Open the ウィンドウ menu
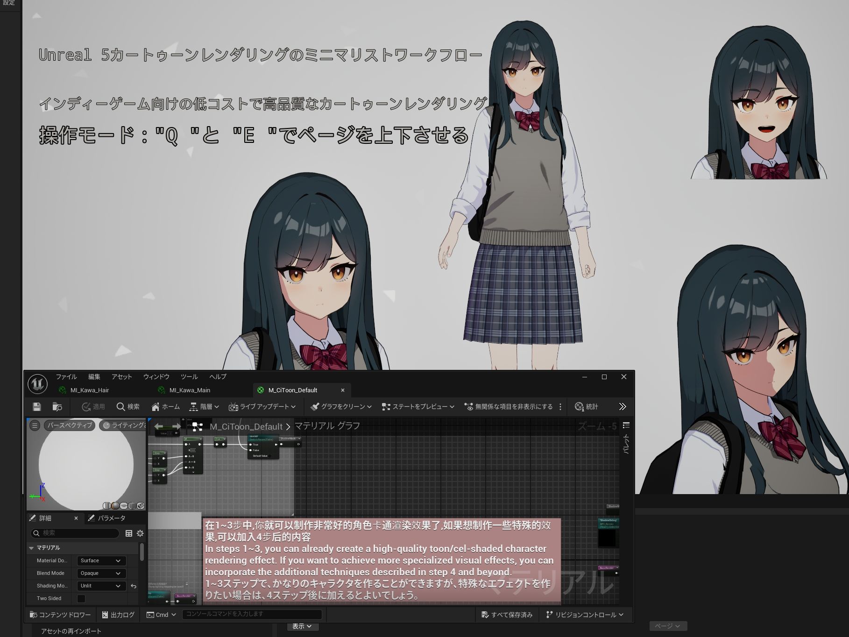 click(156, 377)
